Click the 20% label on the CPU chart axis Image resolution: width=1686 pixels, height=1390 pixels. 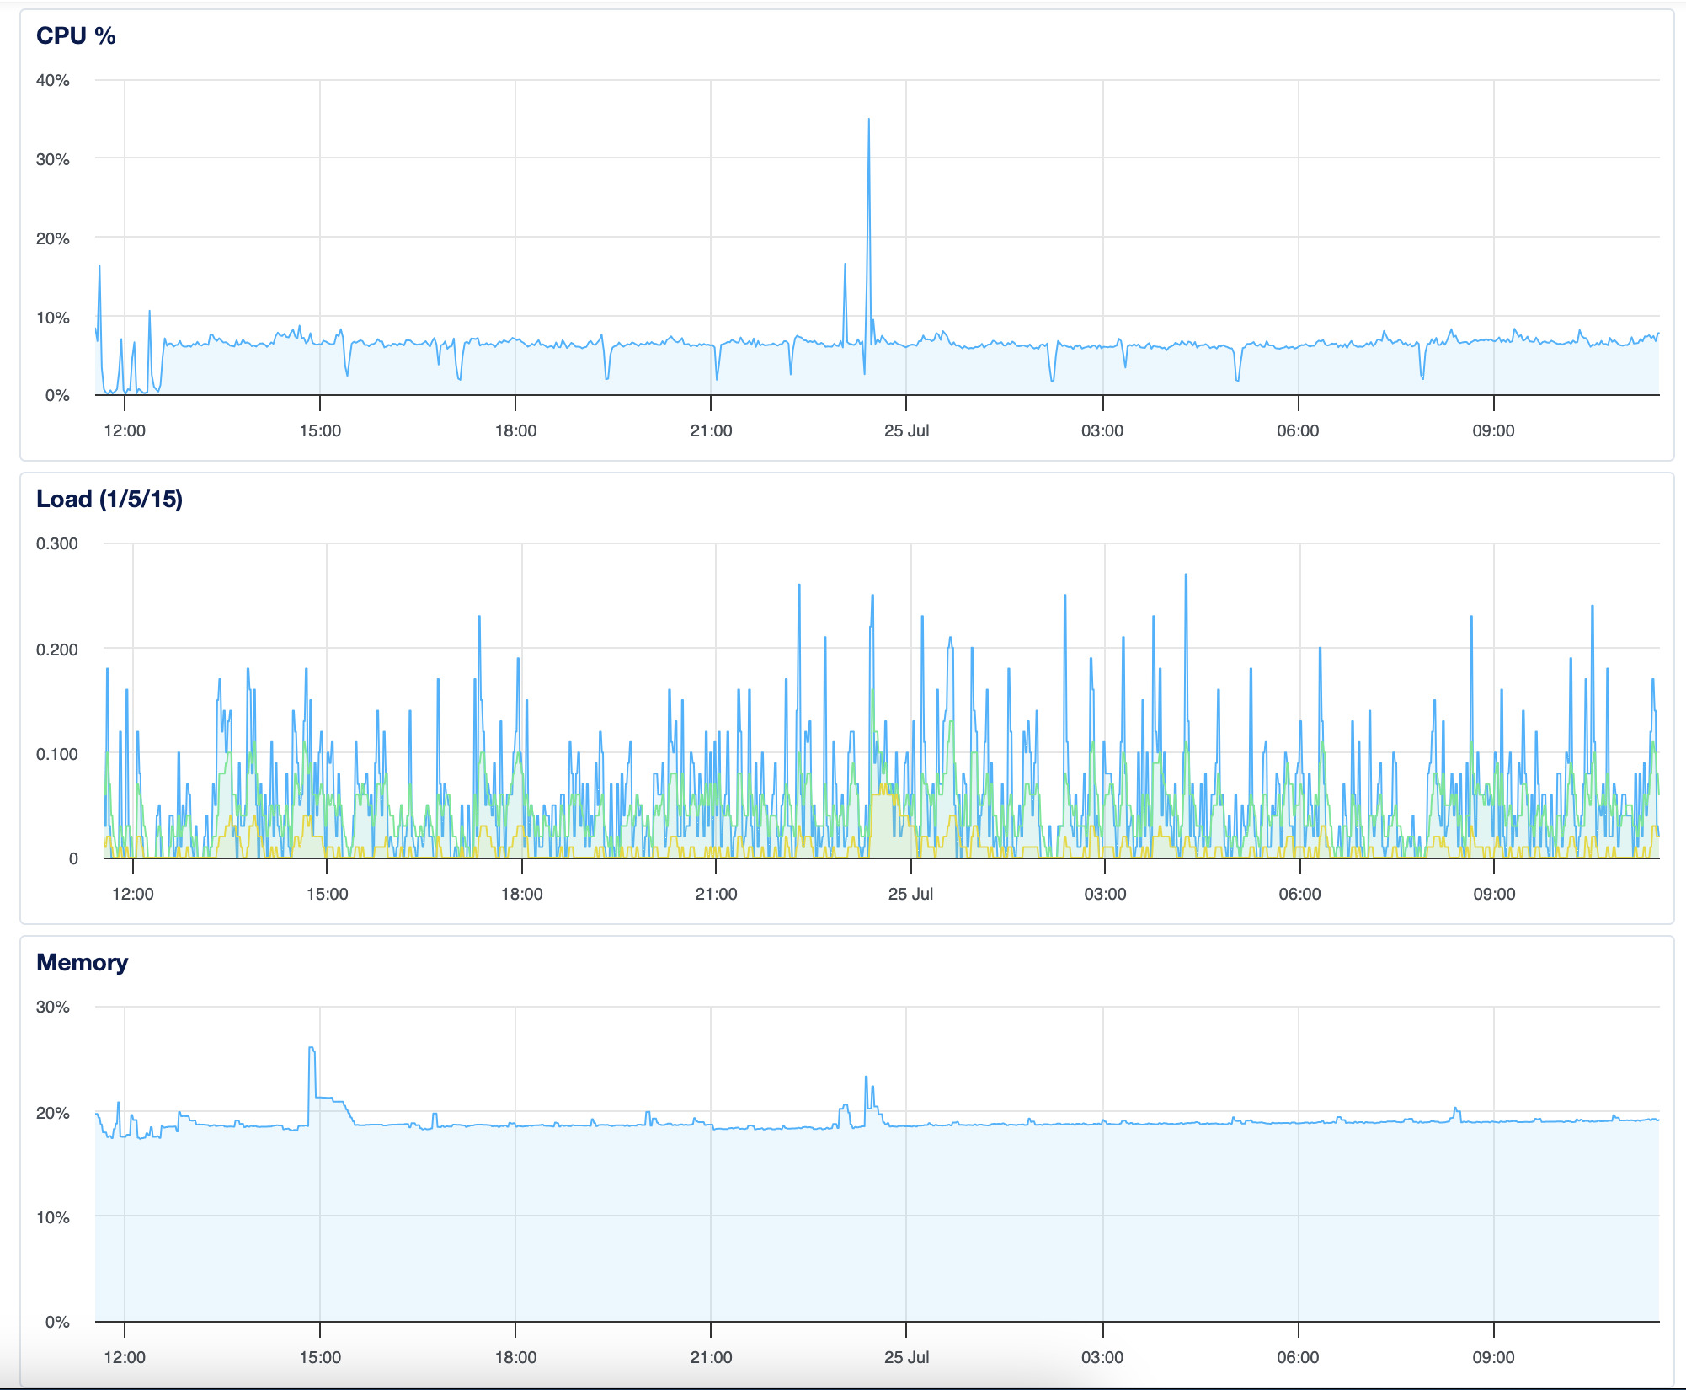coord(52,238)
